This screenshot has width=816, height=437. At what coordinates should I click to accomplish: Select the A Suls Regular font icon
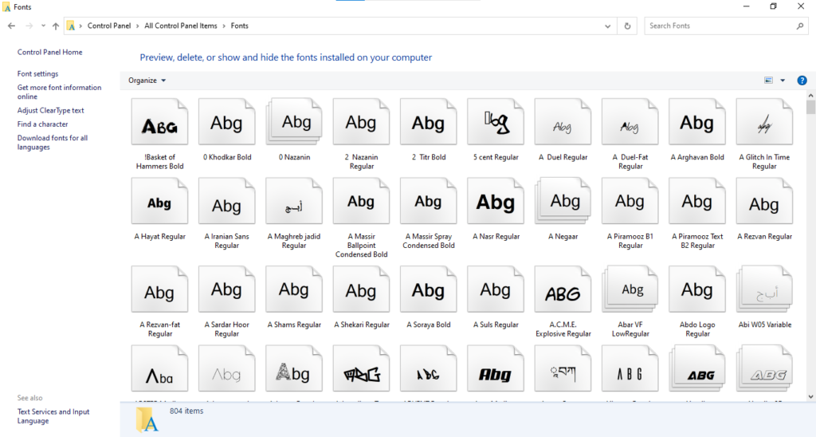pyautogui.click(x=496, y=289)
